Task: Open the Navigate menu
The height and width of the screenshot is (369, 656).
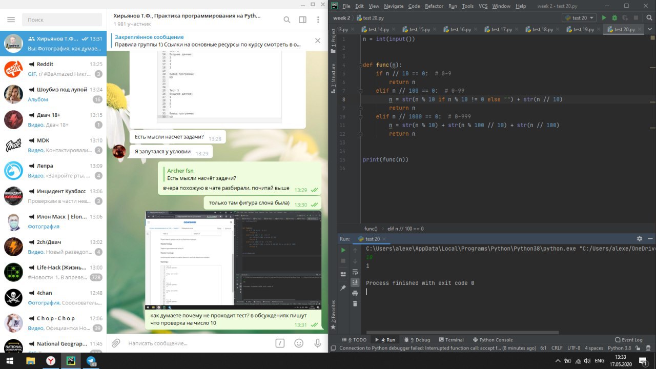Action: coord(394,6)
